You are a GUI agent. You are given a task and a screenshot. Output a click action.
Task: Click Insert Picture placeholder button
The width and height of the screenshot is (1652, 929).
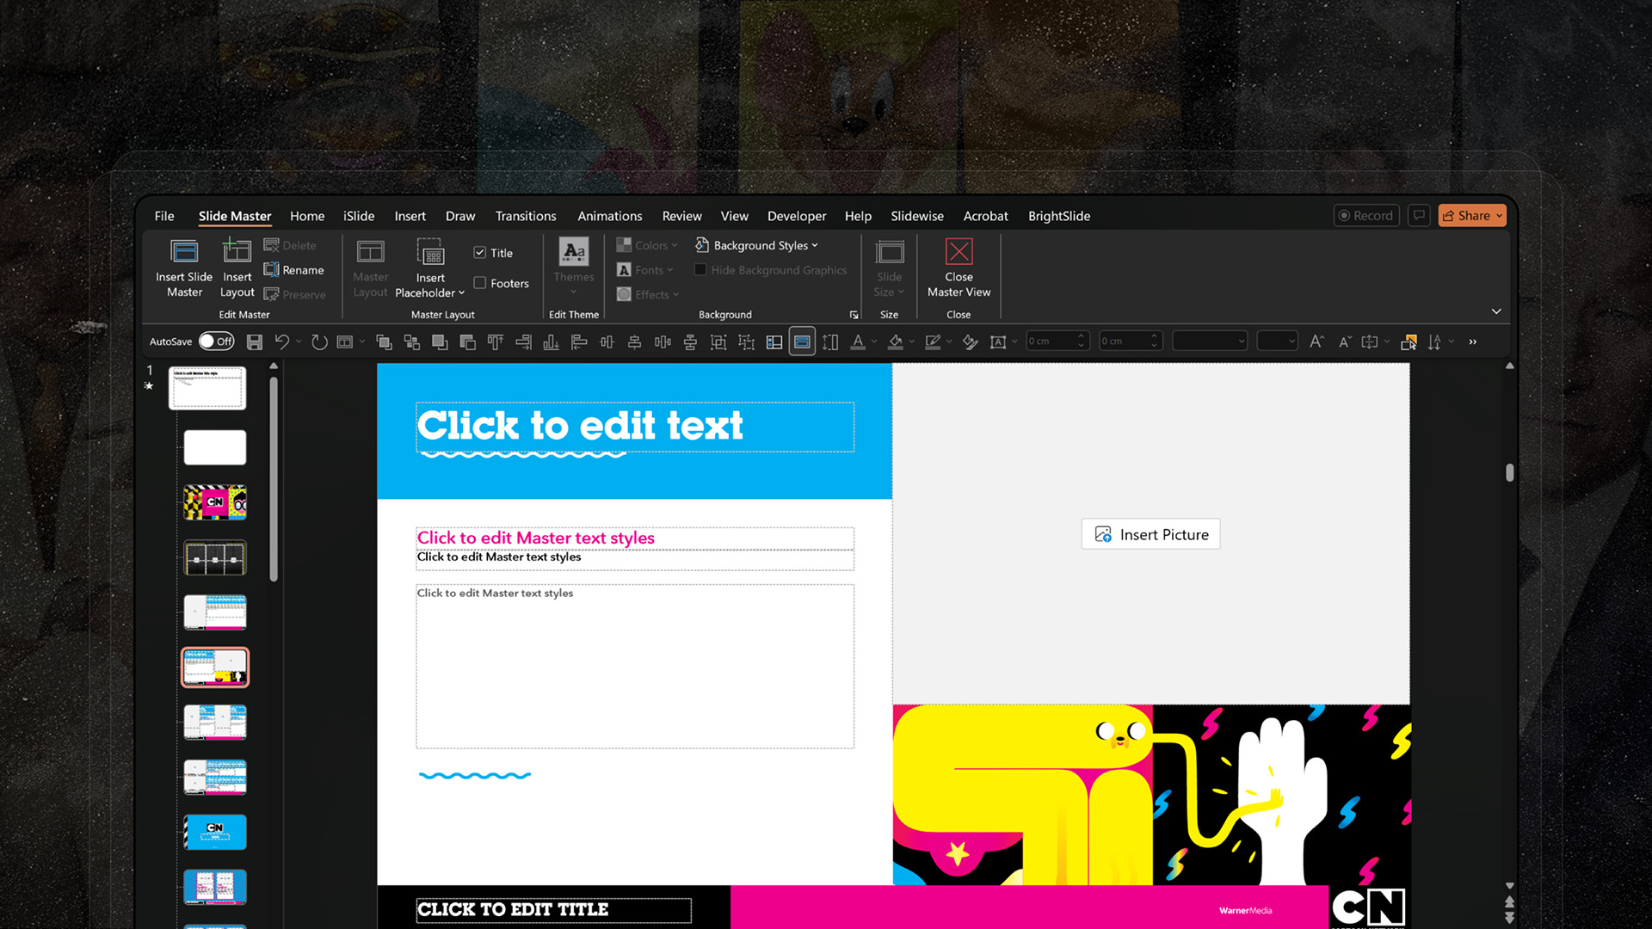(1150, 534)
